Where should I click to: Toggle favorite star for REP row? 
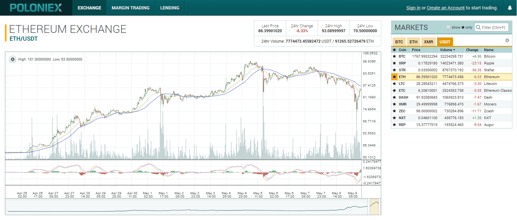coord(394,125)
